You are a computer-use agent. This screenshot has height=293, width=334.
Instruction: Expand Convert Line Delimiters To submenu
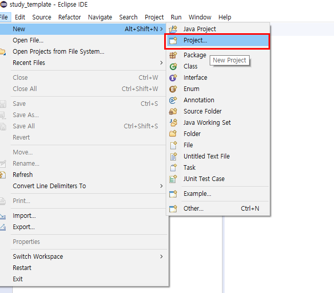pyautogui.click(x=162, y=186)
